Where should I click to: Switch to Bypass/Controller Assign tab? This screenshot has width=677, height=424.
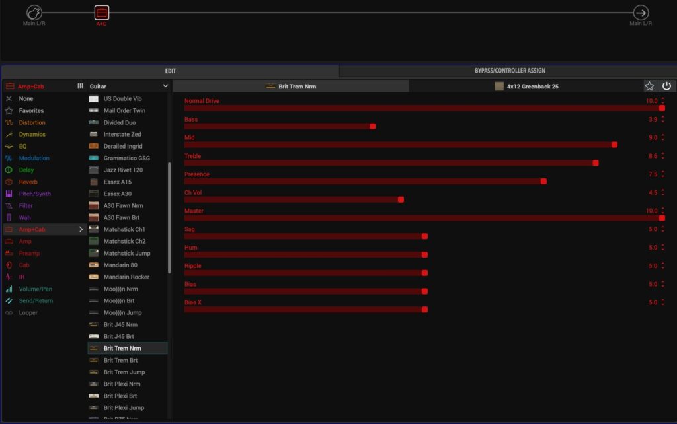(509, 71)
